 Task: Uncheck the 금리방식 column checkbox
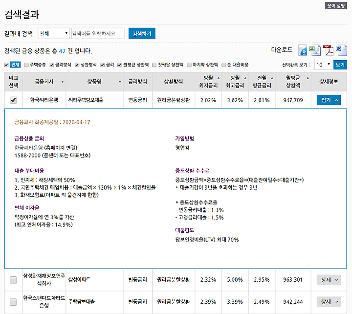[52, 65]
